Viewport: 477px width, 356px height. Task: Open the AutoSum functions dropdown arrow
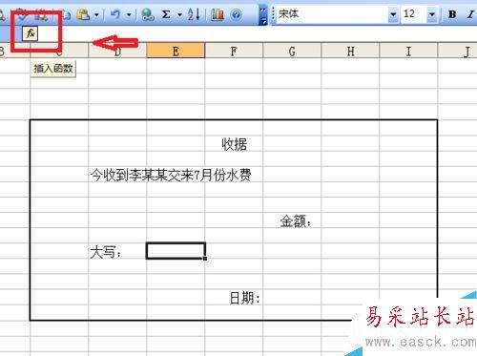click(x=179, y=14)
